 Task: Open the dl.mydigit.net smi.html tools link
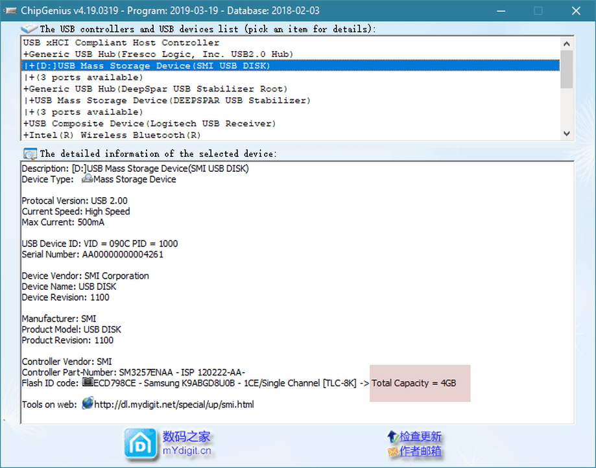[174, 404]
